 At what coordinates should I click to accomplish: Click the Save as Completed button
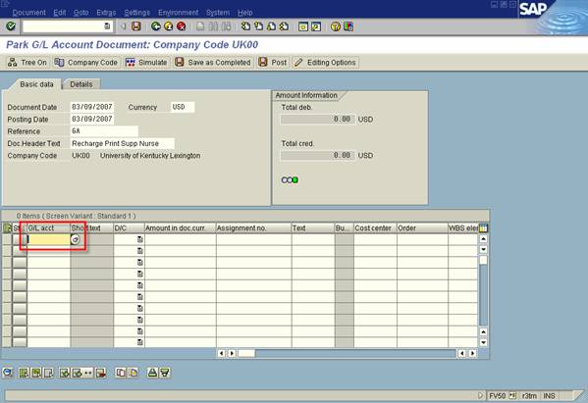[x=213, y=63]
